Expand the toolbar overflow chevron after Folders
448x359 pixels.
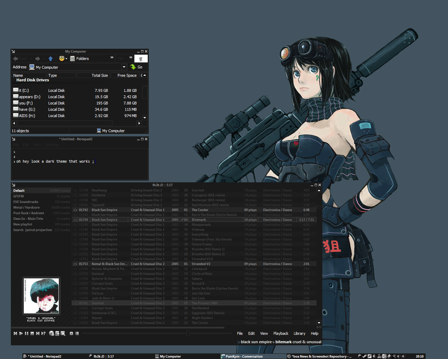112,57
